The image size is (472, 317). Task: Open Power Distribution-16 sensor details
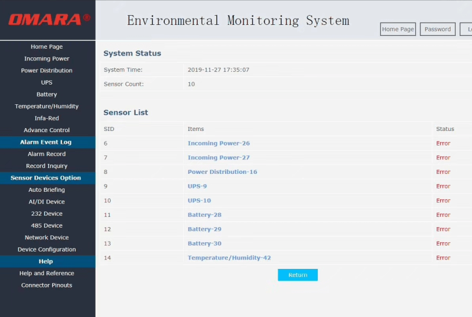(222, 172)
